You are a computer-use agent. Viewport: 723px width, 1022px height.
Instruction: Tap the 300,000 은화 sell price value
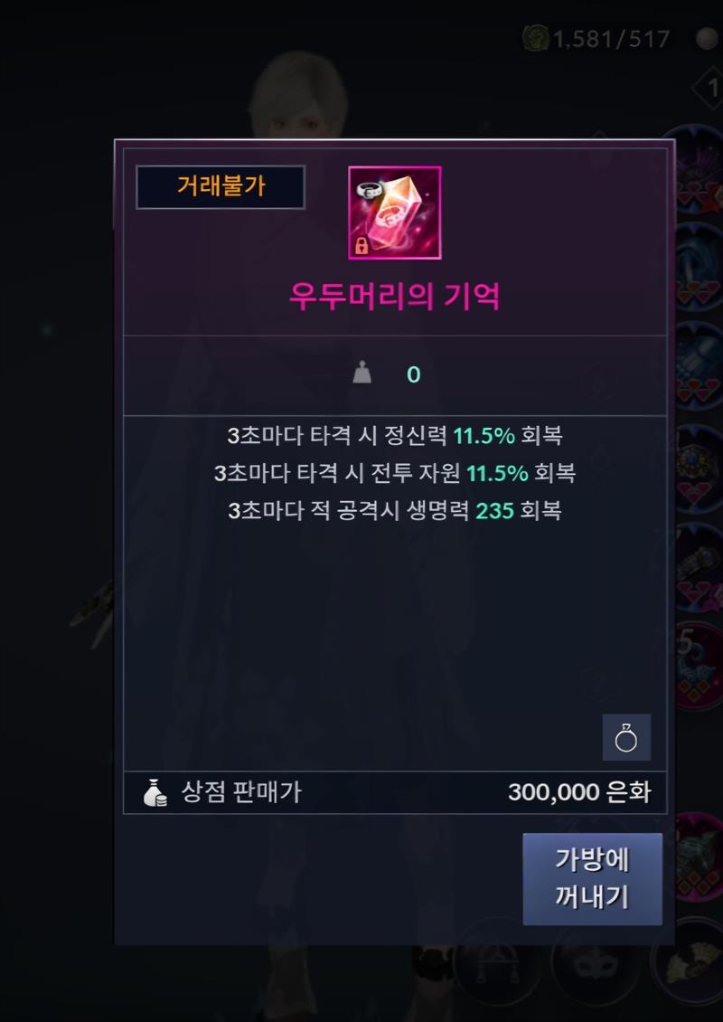click(x=579, y=792)
